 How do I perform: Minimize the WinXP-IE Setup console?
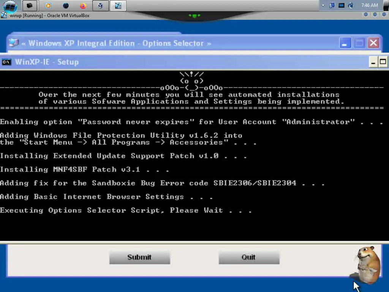click(373, 62)
